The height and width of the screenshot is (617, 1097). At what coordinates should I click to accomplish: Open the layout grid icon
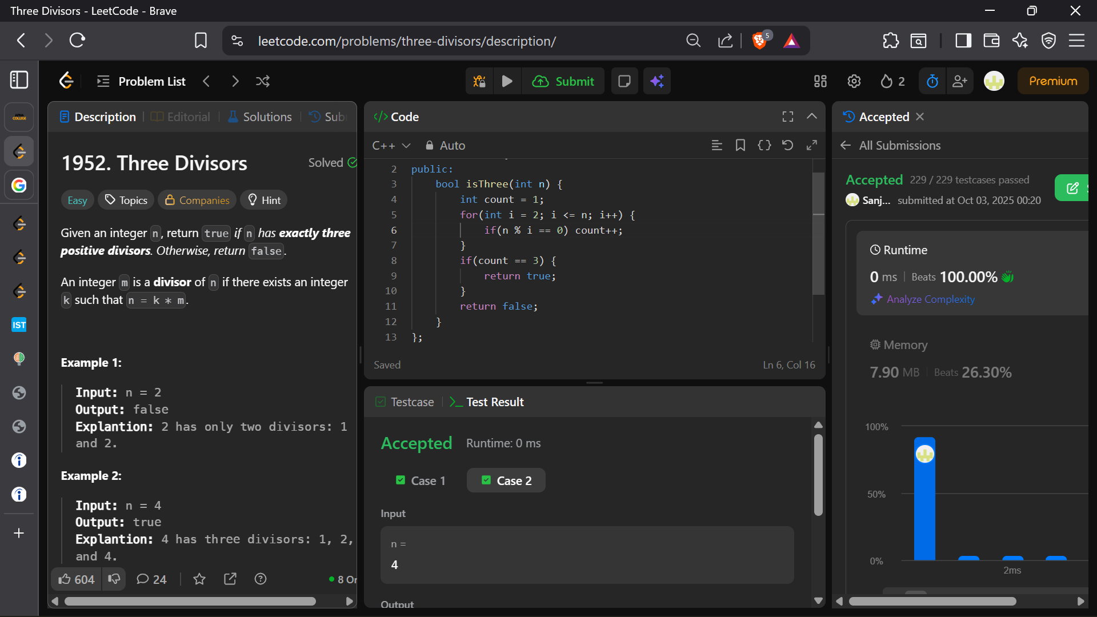(x=820, y=81)
